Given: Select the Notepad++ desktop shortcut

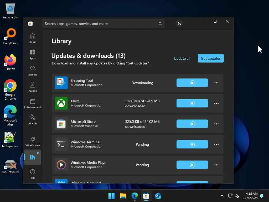Looking at the screenshot, I should tap(10, 140).
